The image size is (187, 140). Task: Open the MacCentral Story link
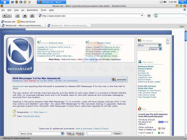32,116
